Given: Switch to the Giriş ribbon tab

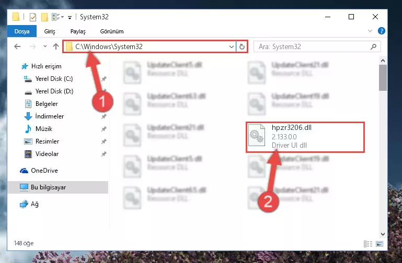Looking at the screenshot, I should (50, 31).
